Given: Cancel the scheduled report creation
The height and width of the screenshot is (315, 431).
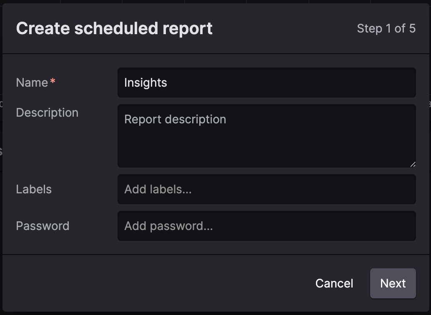Looking at the screenshot, I should (334, 283).
